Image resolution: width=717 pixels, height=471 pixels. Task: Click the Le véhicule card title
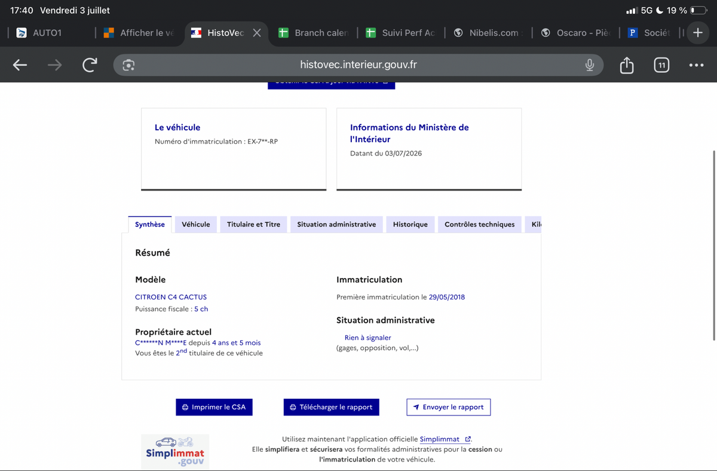tap(177, 127)
